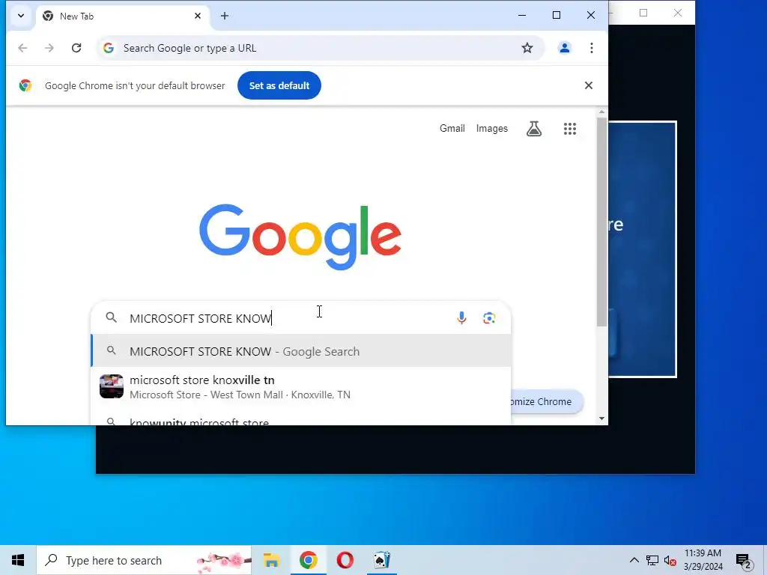This screenshot has width=767, height=575.
Task: Click the Chrome taskbar icon
Action: click(x=308, y=560)
